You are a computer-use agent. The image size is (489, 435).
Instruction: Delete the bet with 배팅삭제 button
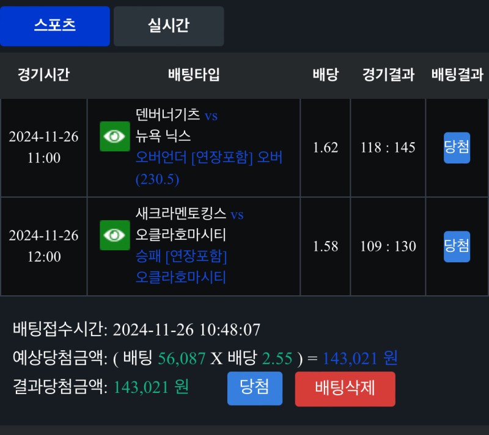(345, 389)
